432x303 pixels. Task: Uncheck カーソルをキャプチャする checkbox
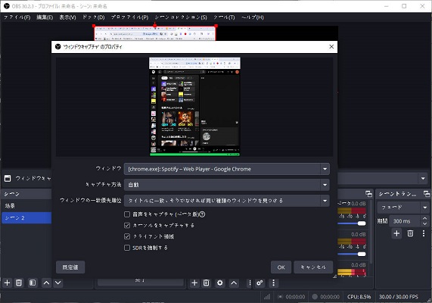tap(127, 225)
